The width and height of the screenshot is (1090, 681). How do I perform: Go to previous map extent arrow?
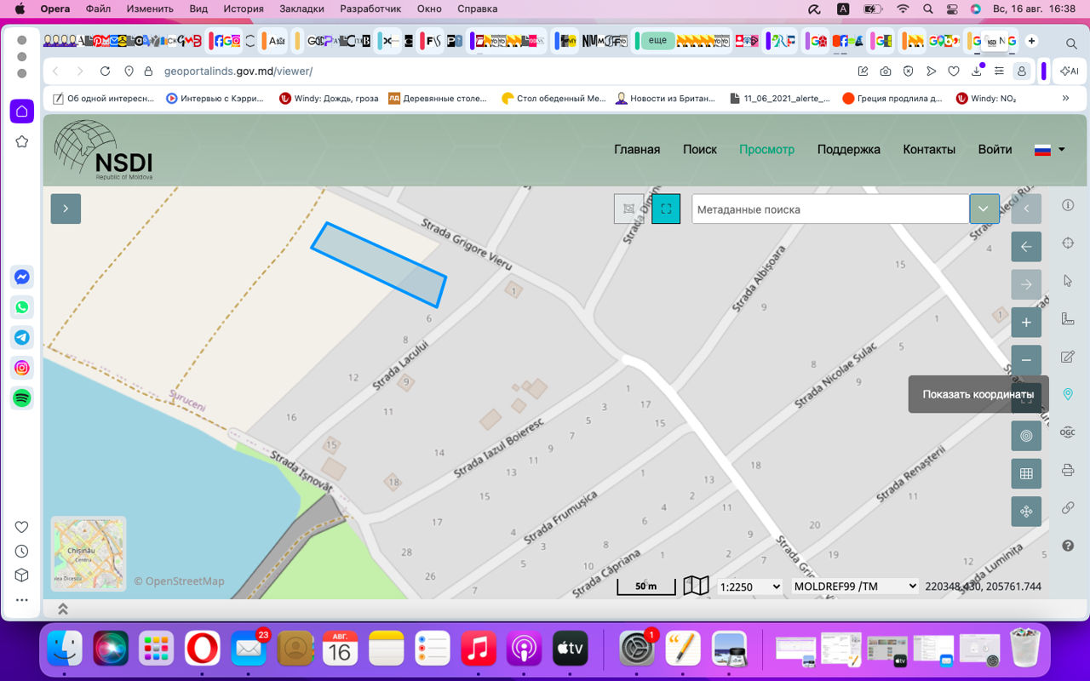pyautogui.click(x=1026, y=247)
